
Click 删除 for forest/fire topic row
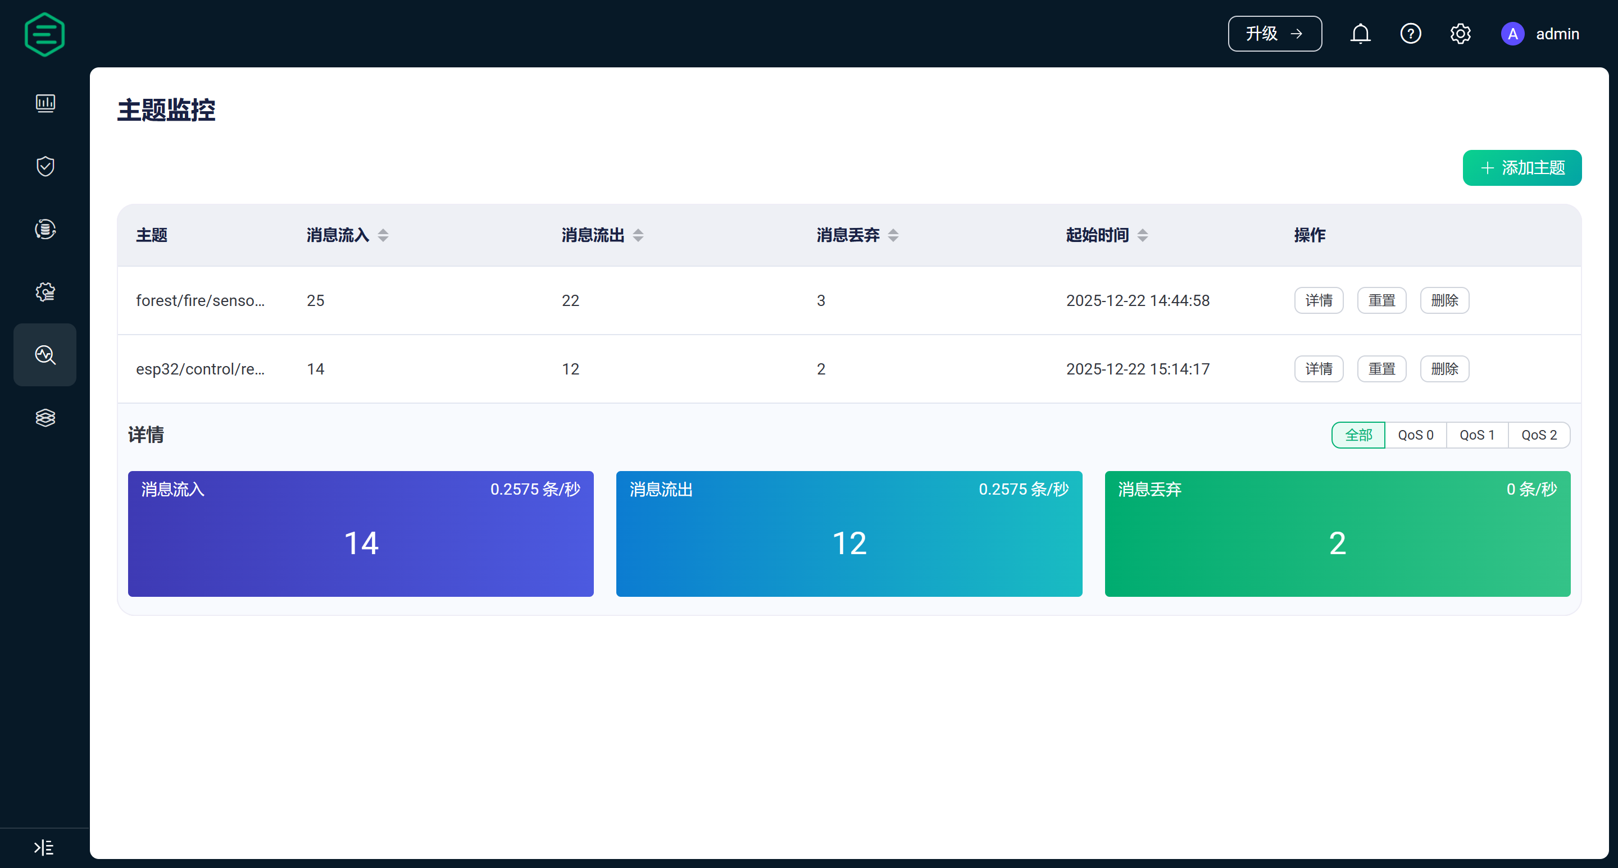pos(1444,300)
